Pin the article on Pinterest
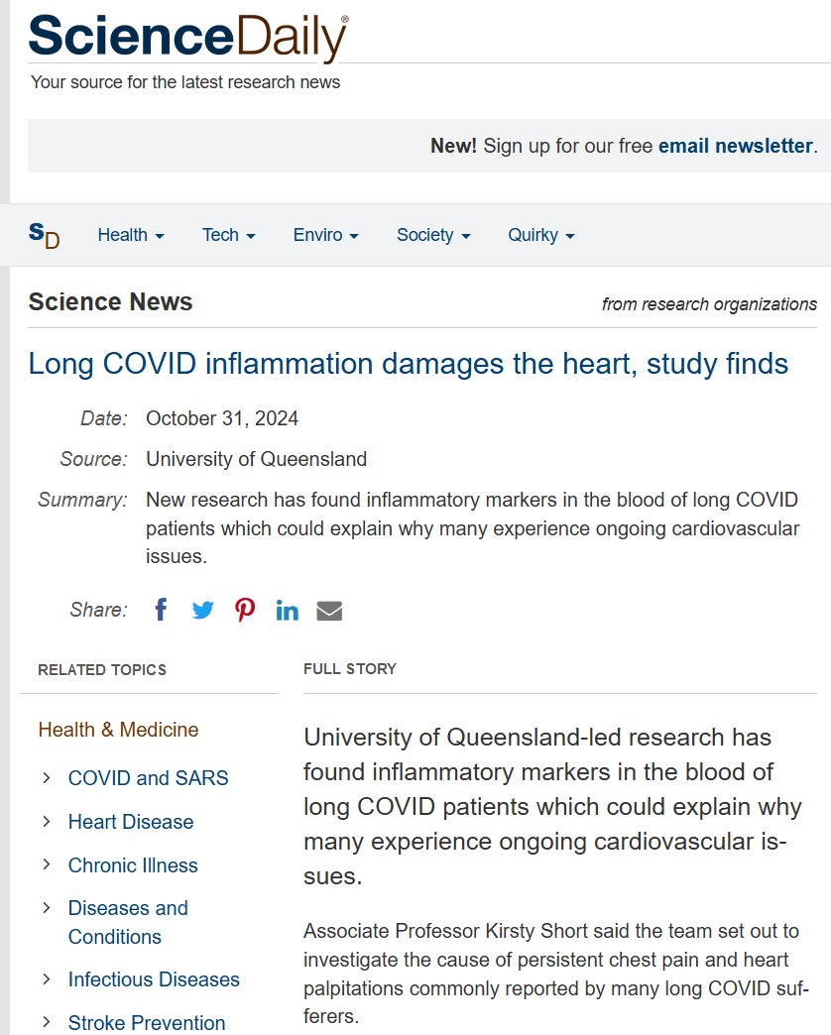 pos(245,610)
